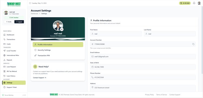Open the Profile button in sidebar card

(x=9, y=22)
